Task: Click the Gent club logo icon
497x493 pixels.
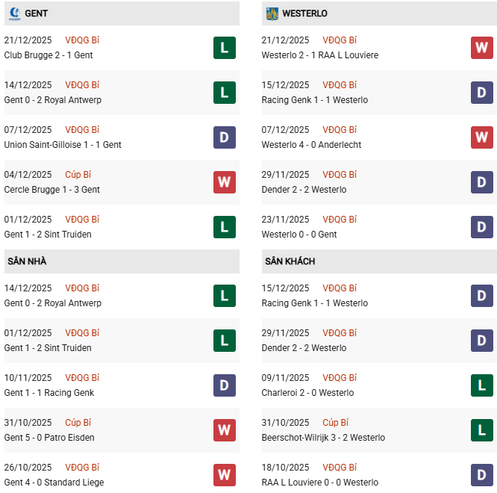Action: tap(13, 13)
